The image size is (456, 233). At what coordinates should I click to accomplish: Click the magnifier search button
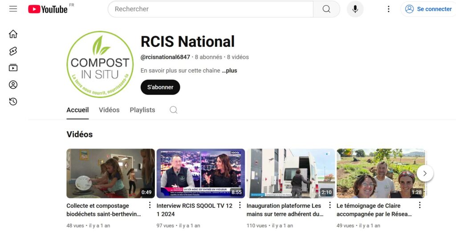pyautogui.click(x=326, y=9)
